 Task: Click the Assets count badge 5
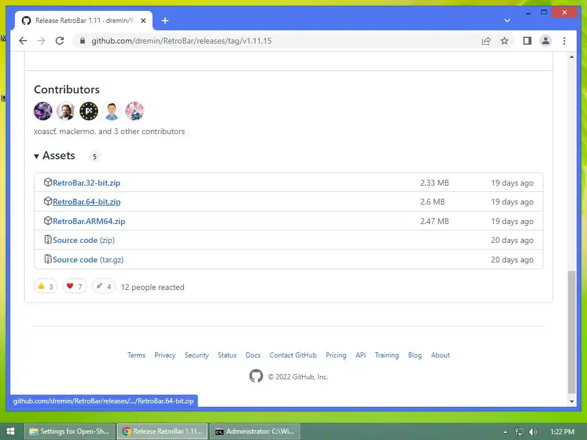(x=95, y=156)
